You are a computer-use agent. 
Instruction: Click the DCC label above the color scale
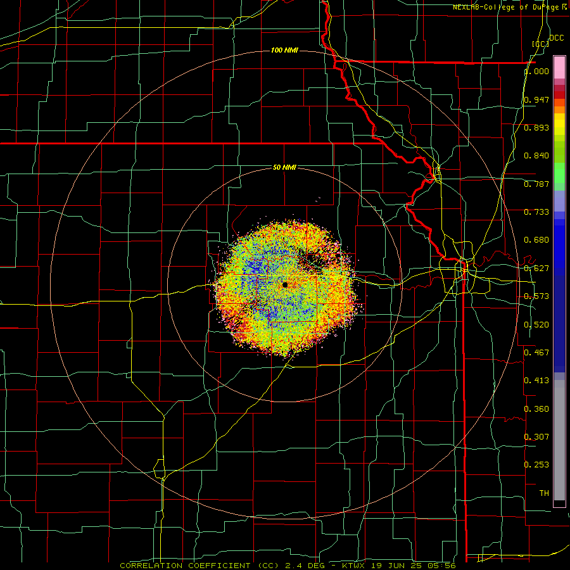point(556,38)
